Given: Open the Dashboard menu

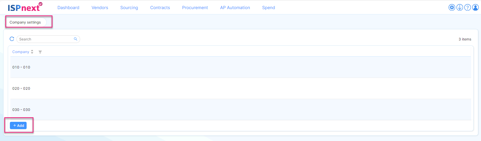Looking at the screenshot, I should click(68, 8).
